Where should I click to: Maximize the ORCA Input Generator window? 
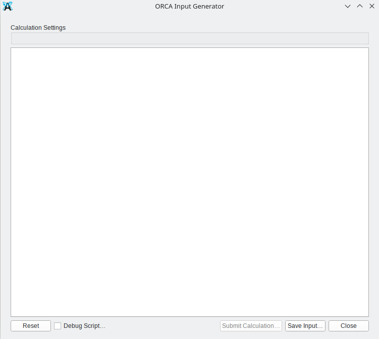tap(360, 7)
